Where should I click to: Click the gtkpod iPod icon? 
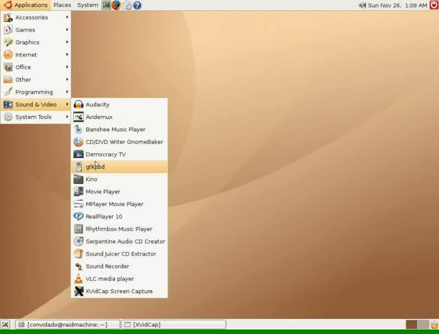tap(78, 166)
